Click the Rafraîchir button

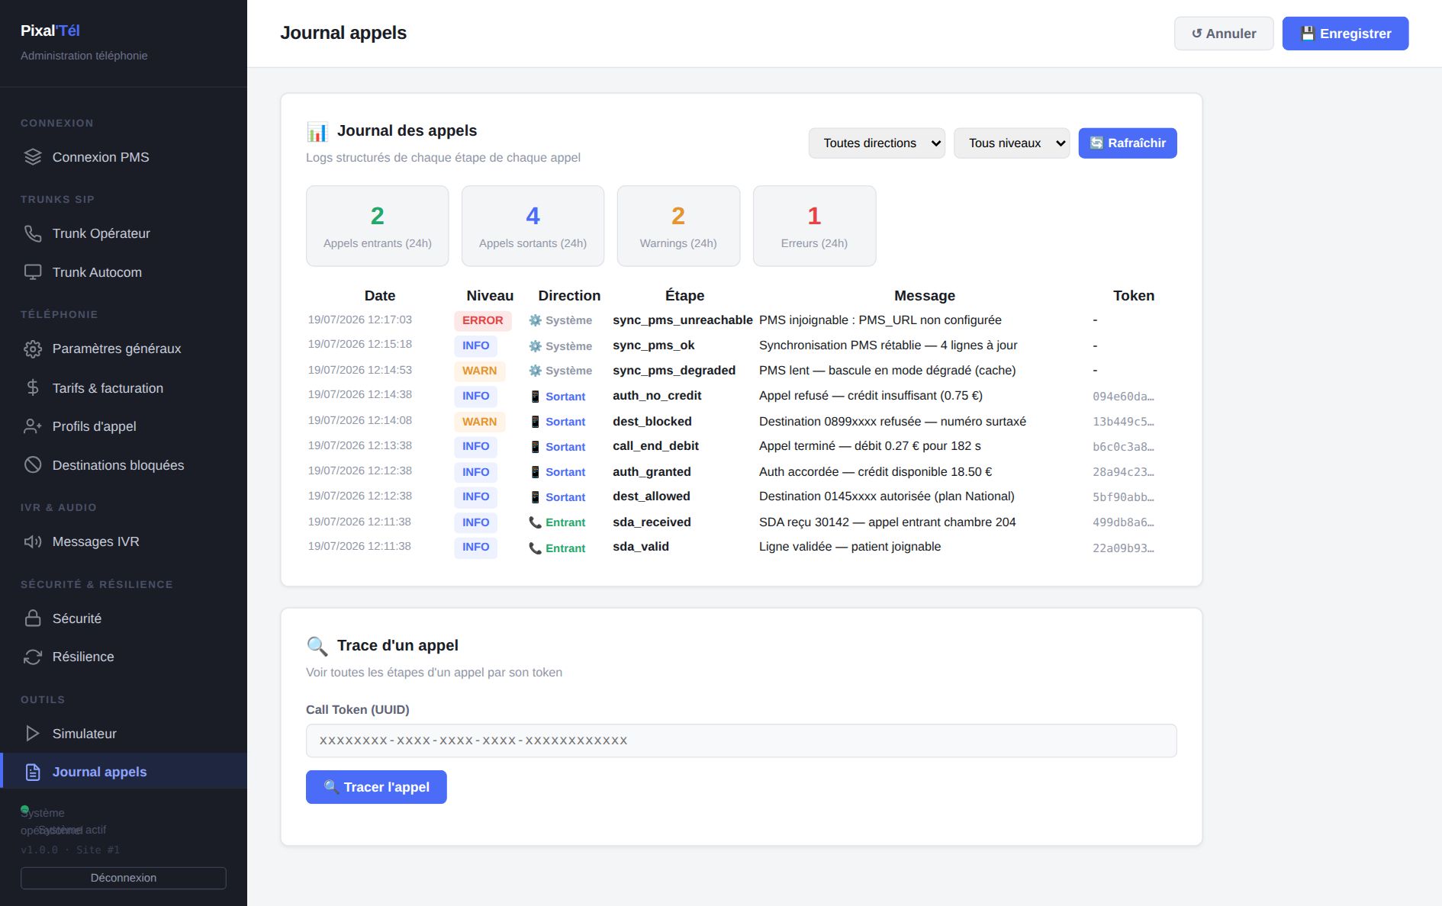point(1128,143)
